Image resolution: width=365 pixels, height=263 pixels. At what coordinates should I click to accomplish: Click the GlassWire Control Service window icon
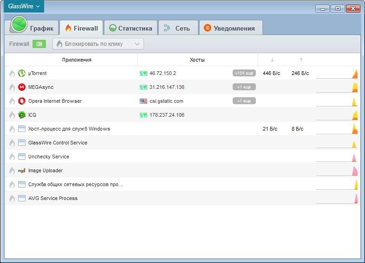point(22,143)
